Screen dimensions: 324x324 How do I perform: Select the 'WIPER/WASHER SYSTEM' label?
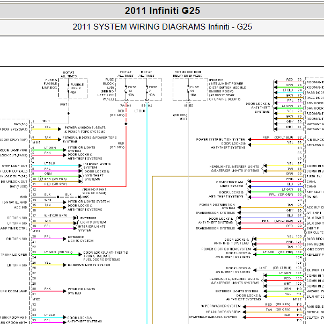click(221, 306)
